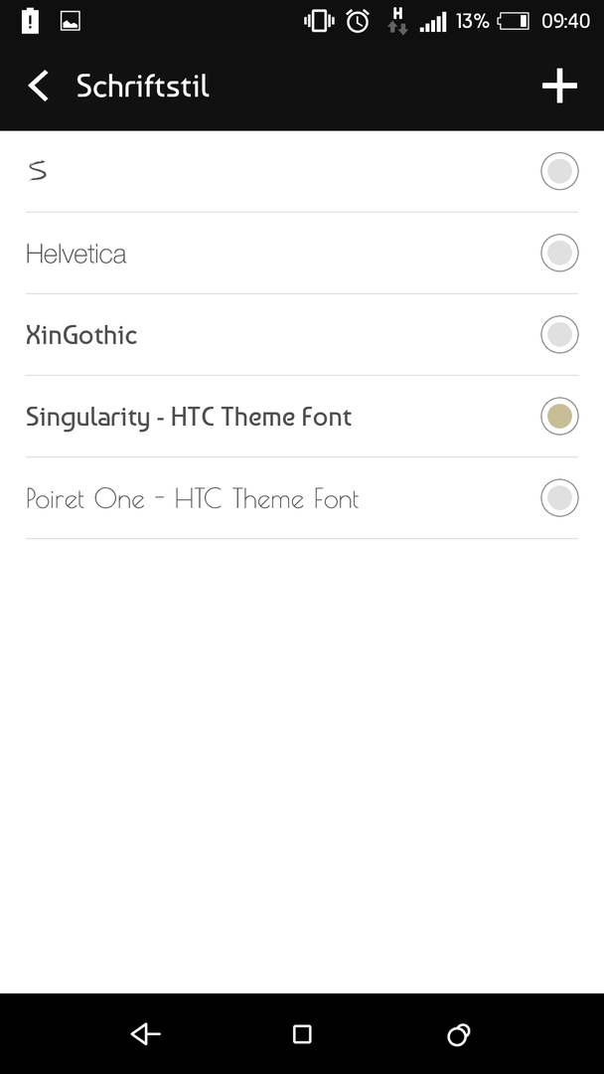Select Singularity HTC Theme Font radio button

[559, 416]
